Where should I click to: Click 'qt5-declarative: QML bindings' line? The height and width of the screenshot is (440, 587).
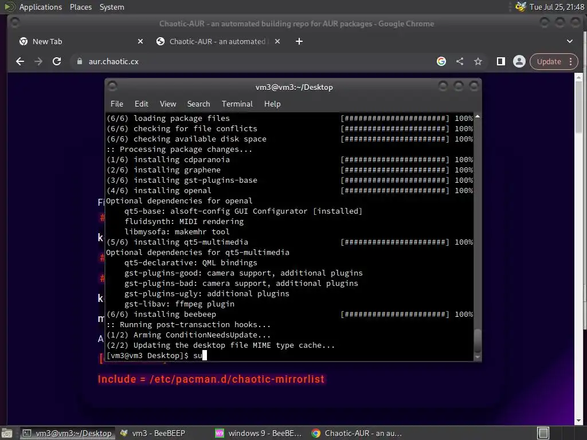pos(190,262)
